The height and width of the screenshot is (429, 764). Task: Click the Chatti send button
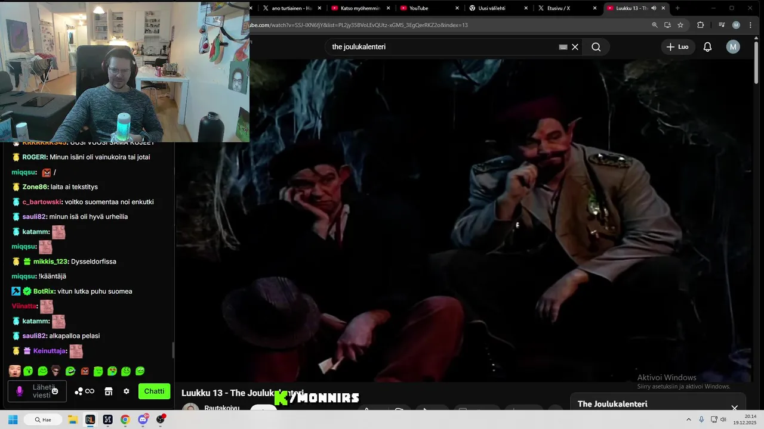tap(154, 391)
